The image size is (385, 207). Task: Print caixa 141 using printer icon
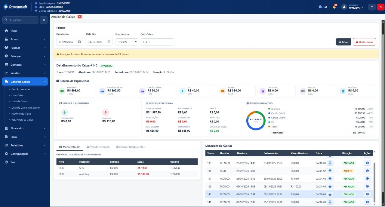[330, 202]
